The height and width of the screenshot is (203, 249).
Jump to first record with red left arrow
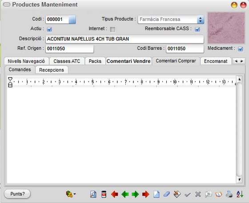pyautogui.click(x=115, y=194)
